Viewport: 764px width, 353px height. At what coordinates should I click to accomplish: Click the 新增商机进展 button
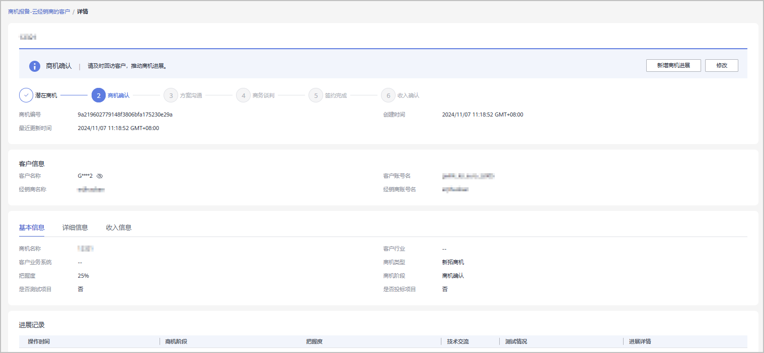[x=673, y=66]
